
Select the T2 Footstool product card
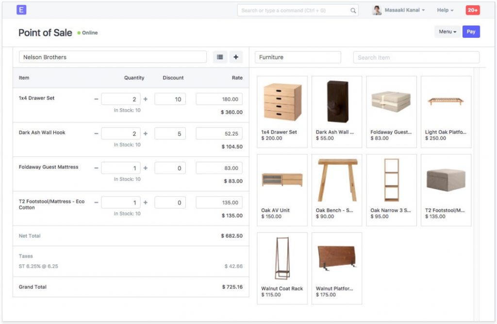pos(446,189)
